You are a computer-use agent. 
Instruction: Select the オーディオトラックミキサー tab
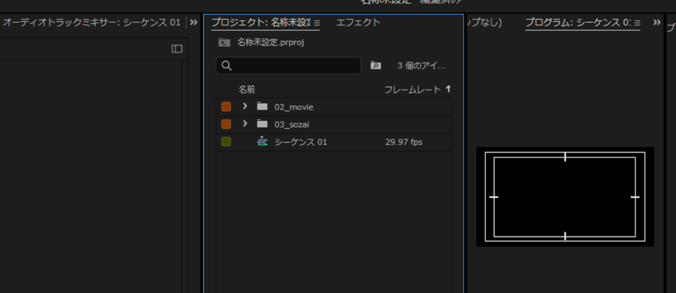(92, 22)
